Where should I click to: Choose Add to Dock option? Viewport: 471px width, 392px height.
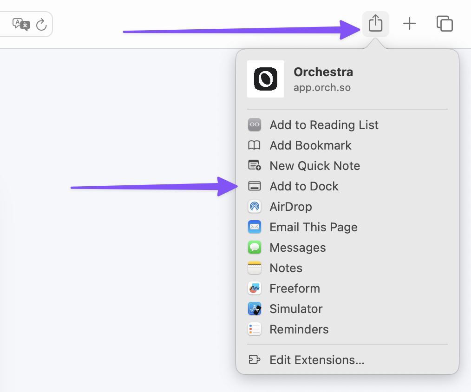click(304, 186)
